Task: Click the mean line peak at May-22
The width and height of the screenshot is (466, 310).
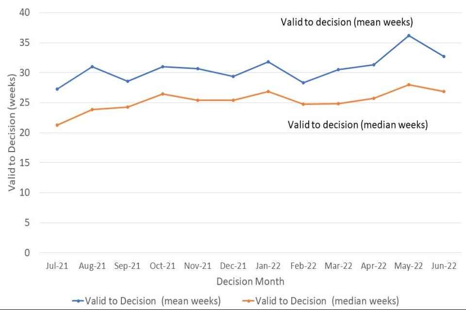Action: pyautogui.click(x=409, y=35)
